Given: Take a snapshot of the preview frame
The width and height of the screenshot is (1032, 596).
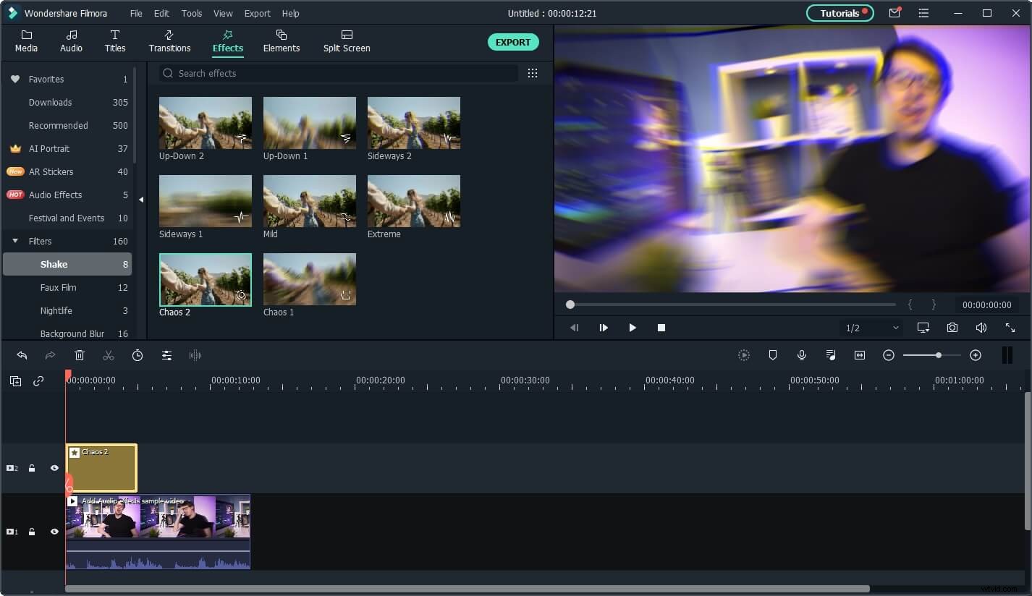Looking at the screenshot, I should pos(952,328).
